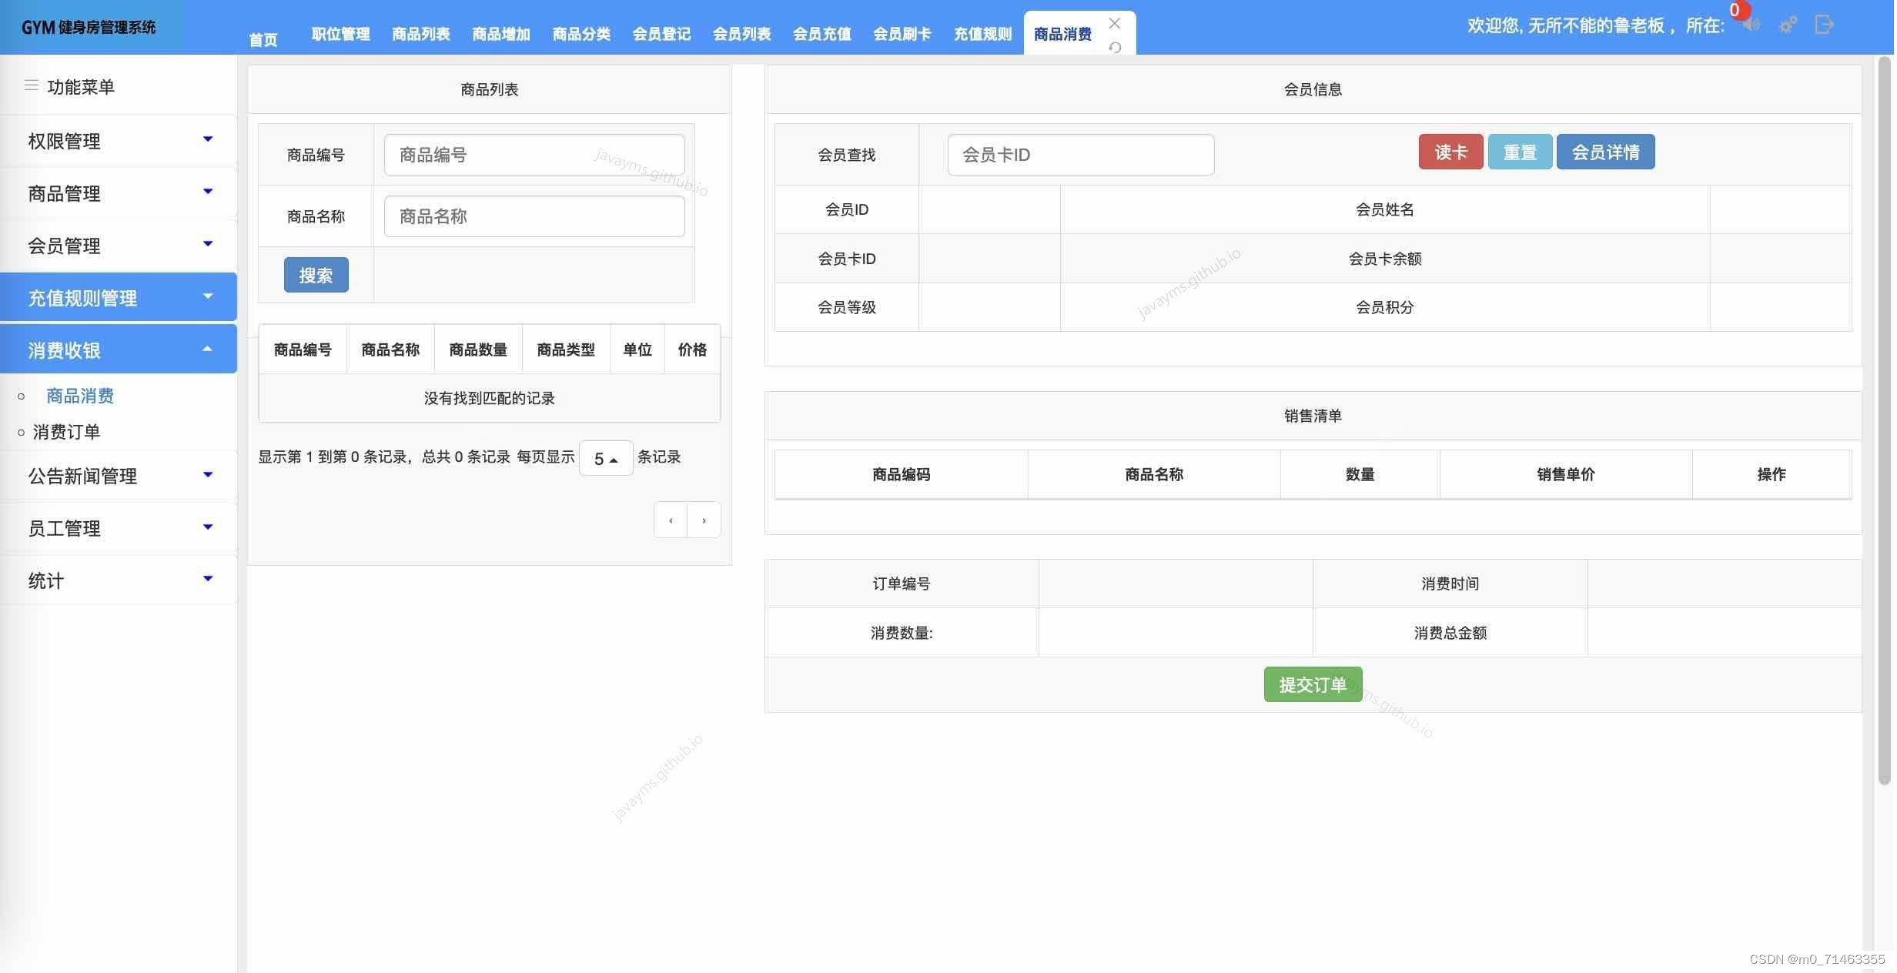
Task: Click the green 提交订单 button
Action: pyautogui.click(x=1313, y=684)
